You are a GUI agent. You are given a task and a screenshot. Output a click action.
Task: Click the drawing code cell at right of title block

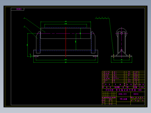pyautogui.click(x=138, y=94)
